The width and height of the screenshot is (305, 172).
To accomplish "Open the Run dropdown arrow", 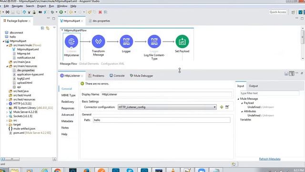I will (x=65, y=12).
